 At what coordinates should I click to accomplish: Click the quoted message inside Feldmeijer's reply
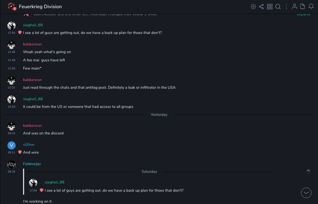coord(114,190)
